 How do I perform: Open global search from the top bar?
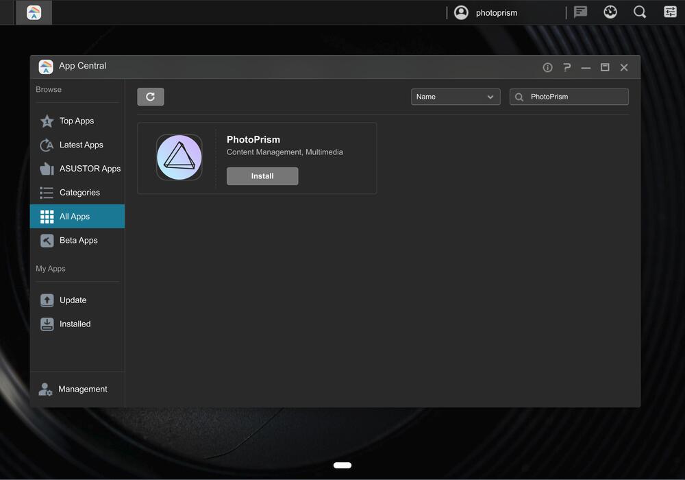(x=639, y=12)
